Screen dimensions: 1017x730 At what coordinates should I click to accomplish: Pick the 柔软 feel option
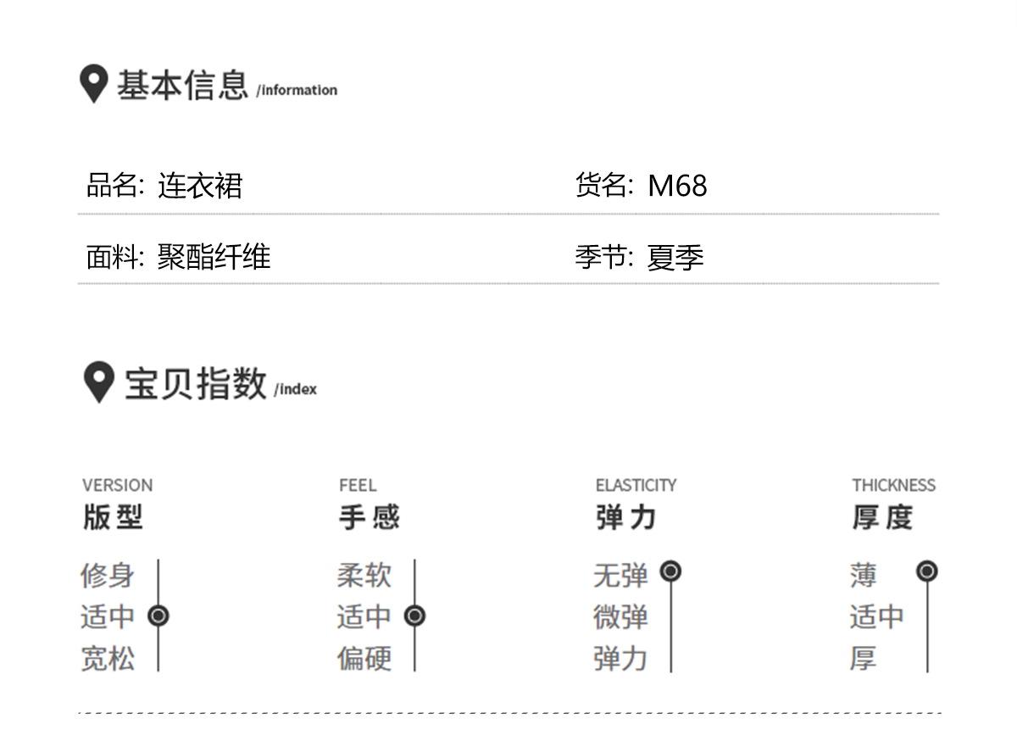pyautogui.click(x=364, y=575)
